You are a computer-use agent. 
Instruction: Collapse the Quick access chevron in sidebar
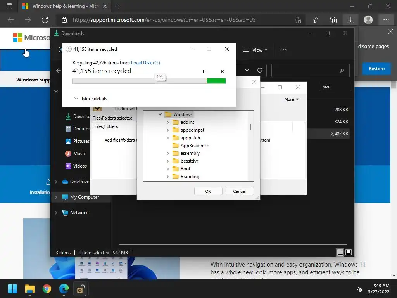[x=56, y=91]
